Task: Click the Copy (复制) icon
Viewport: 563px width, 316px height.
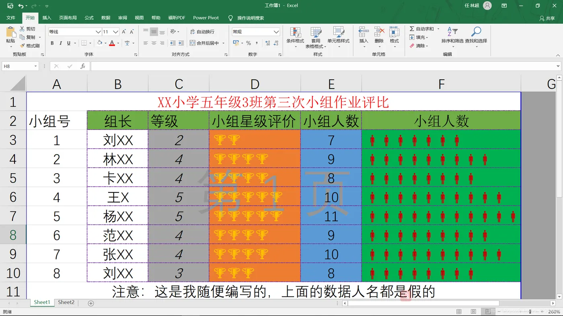Action: tap(22, 37)
